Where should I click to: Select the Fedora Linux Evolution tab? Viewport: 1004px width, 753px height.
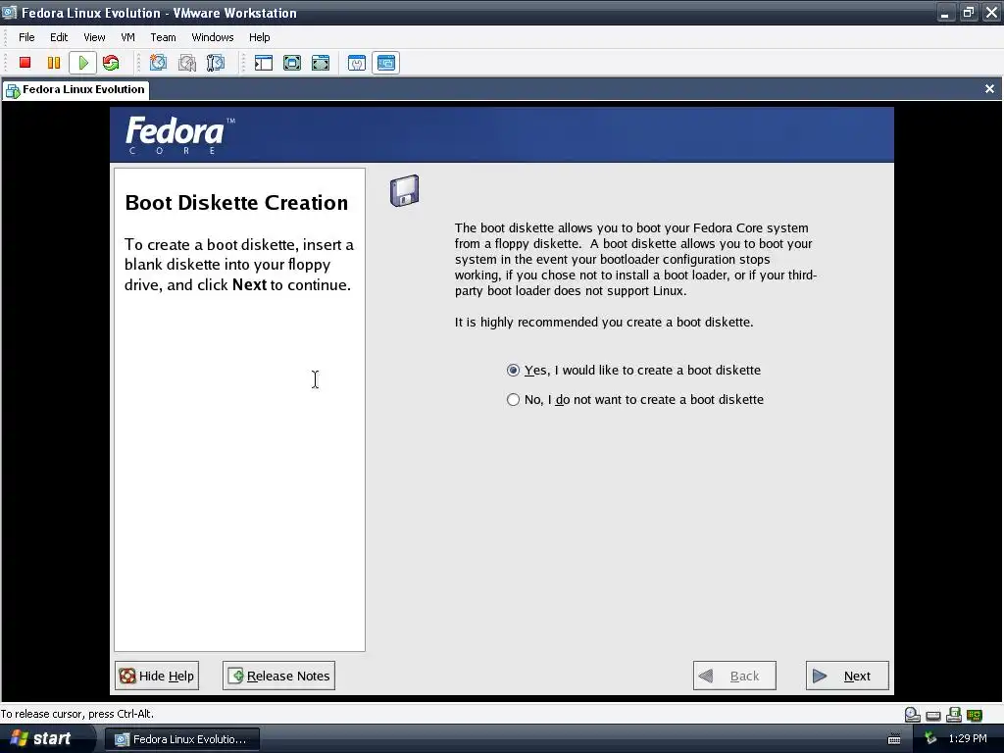(x=75, y=89)
